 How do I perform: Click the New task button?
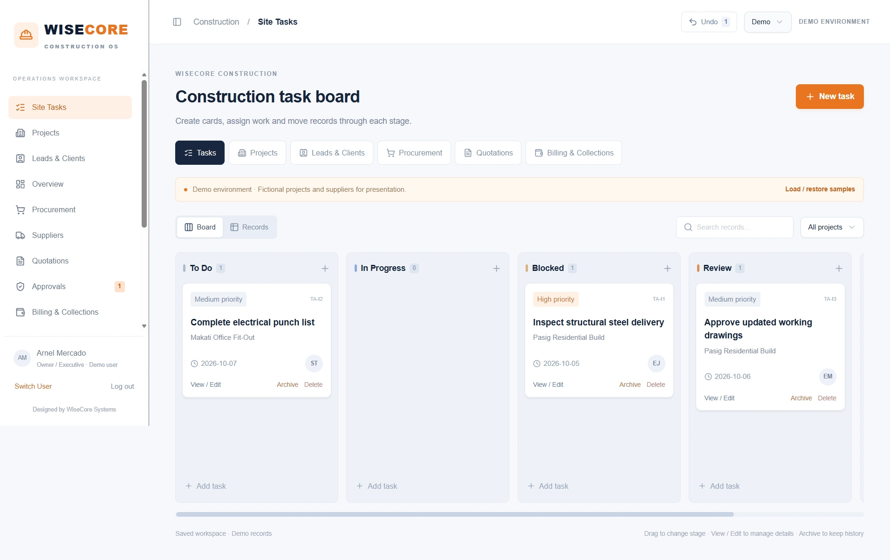click(829, 96)
